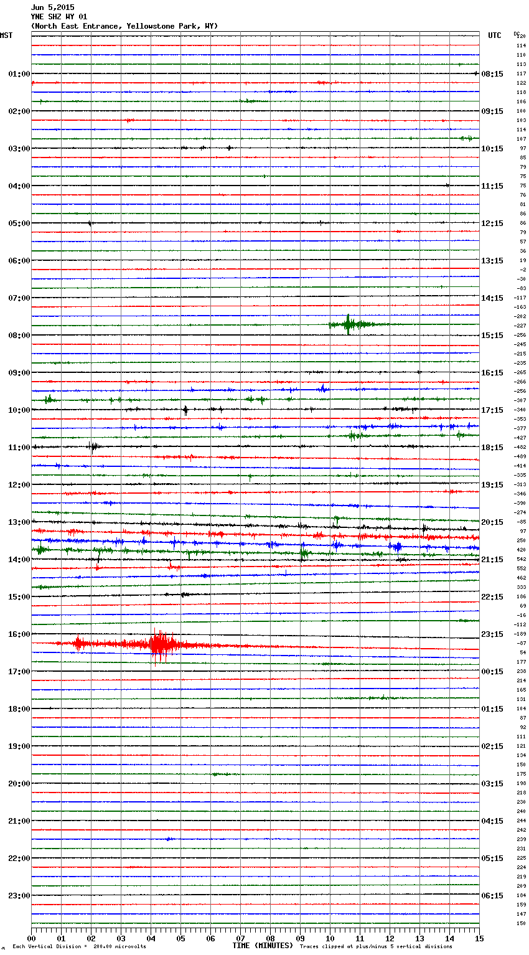Click the '21:15' UTC time label

(x=492, y=560)
